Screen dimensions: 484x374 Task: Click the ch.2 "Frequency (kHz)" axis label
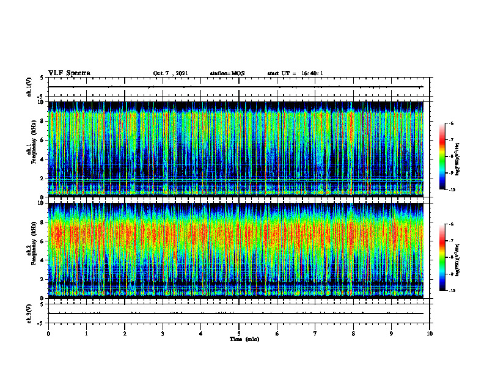click(34, 243)
